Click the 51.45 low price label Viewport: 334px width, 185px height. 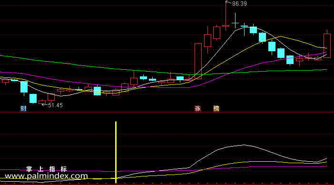[x=55, y=105]
